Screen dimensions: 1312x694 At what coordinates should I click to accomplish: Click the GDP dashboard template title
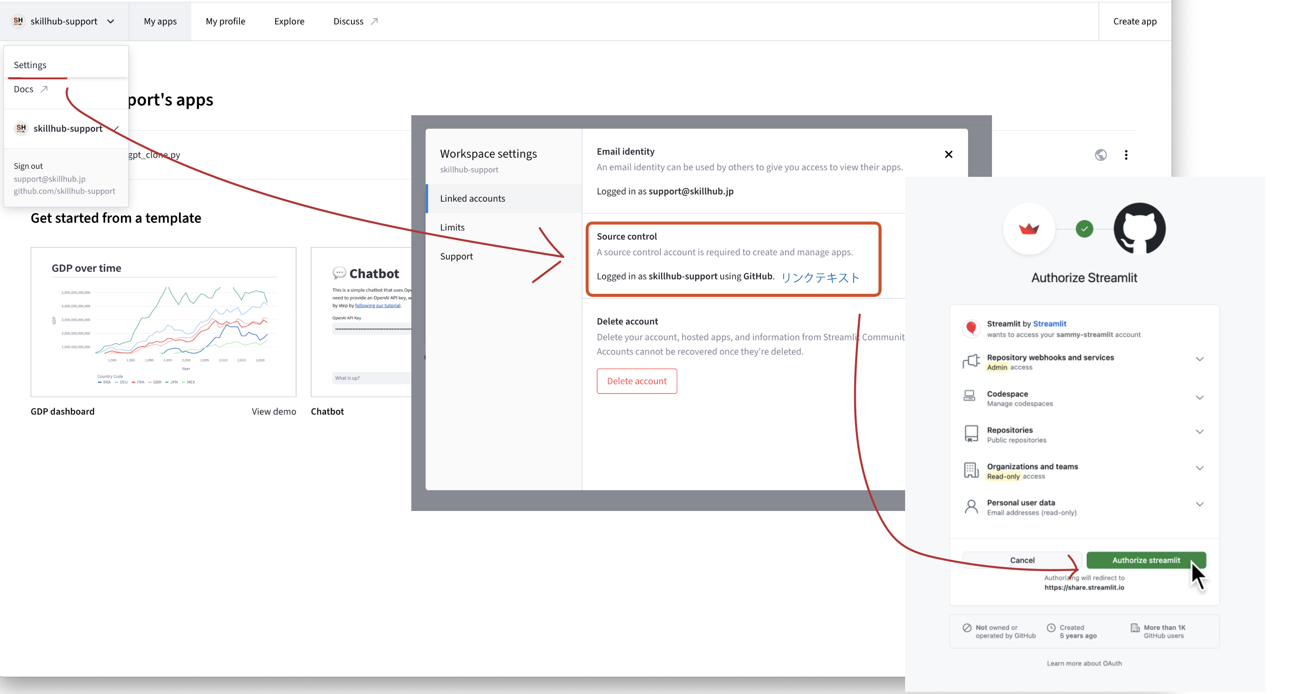pyautogui.click(x=62, y=411)
